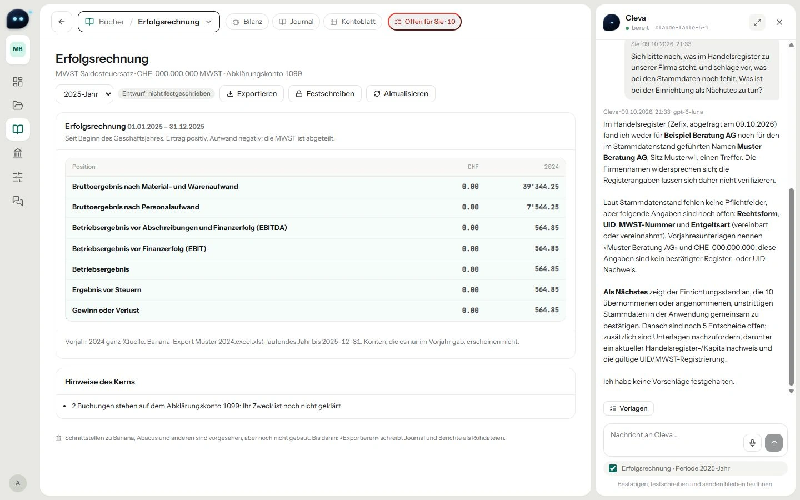
Task: Select the Bruttoergebnis nach Personalaufwand row
Action: (316, 207)
